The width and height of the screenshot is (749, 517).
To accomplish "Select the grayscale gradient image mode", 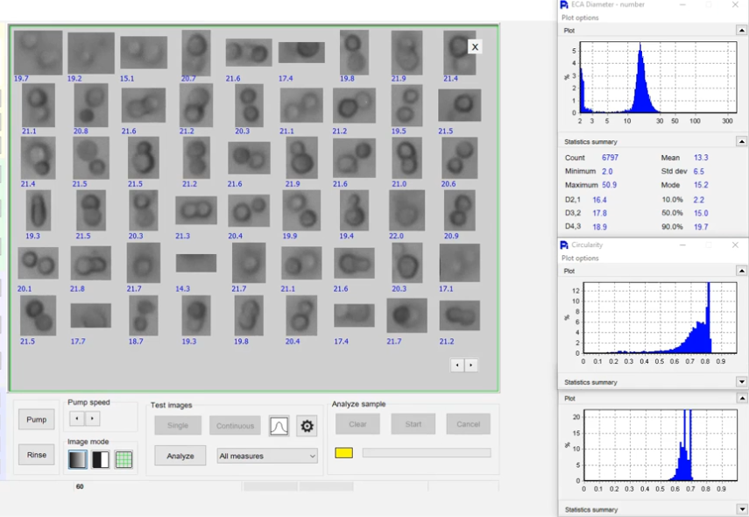I will pos(77,459).
